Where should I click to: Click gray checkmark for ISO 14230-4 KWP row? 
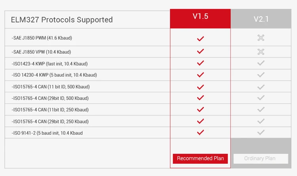tap(261, 75)
